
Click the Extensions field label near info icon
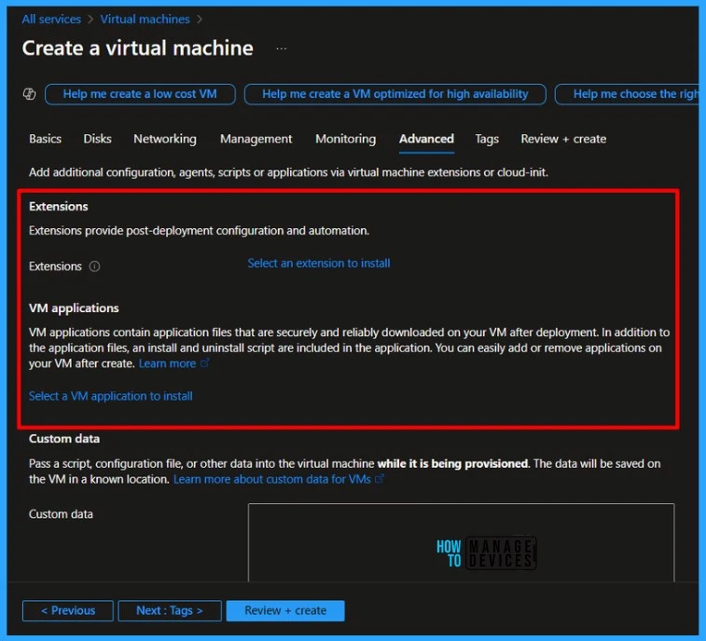click(x=55, y=266)
